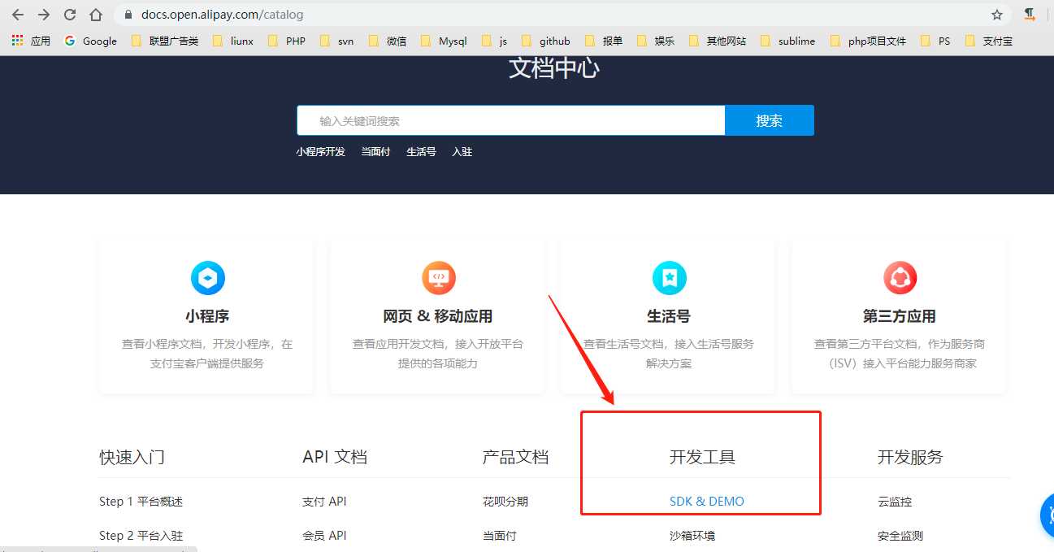Select the 生活号 hot keyword under search
The image size is (1054, 552).
click(x=421, y=152)
